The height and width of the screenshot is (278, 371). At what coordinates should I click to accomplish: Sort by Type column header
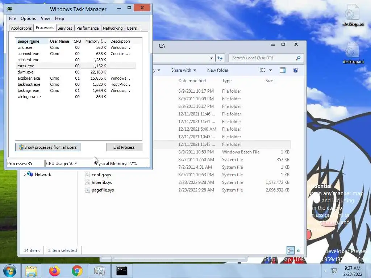(x=227, y=81)
